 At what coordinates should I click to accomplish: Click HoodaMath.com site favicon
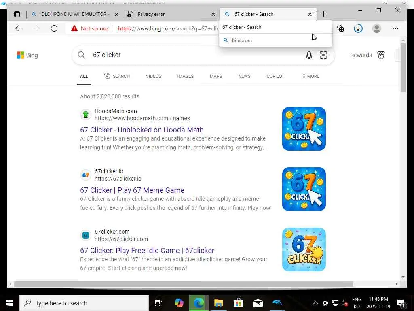[86, 115]
